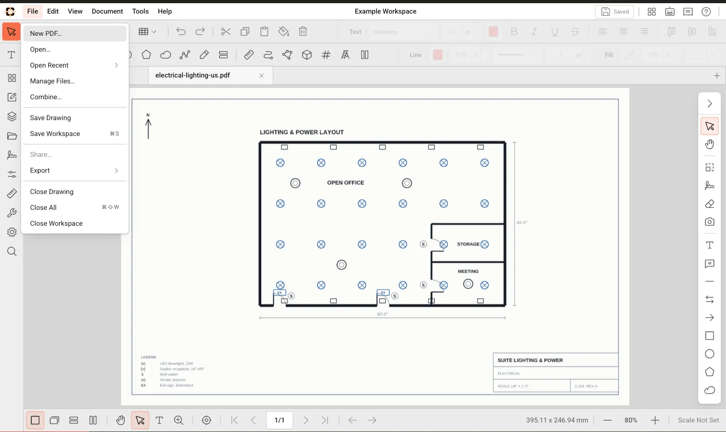
Task: Go to next page arrow
Action: pos(306,420)
